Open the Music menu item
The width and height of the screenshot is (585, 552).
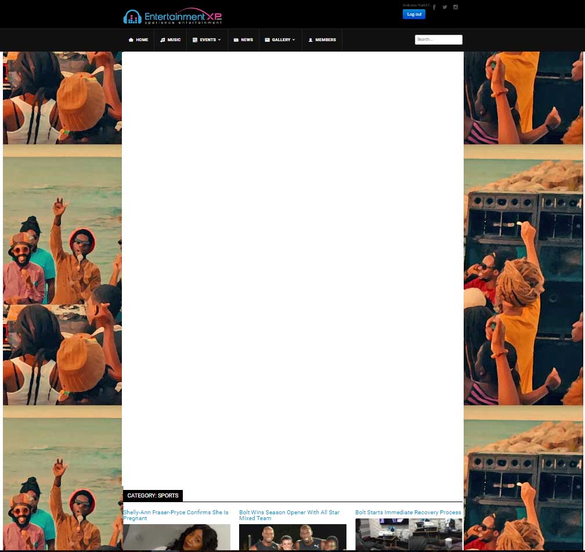click(174, 40)
